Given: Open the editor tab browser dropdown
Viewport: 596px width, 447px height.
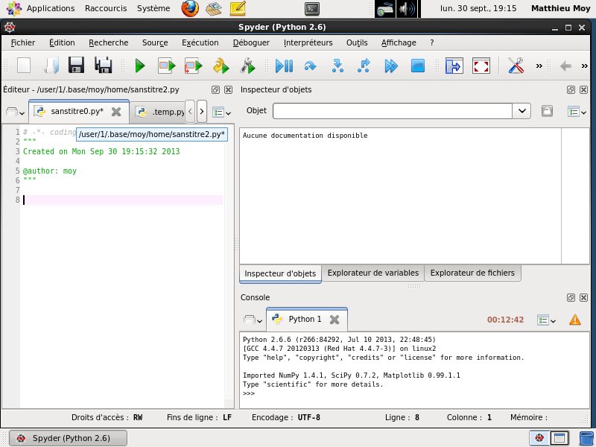Looking at the screenshot, I should point(15,112).
